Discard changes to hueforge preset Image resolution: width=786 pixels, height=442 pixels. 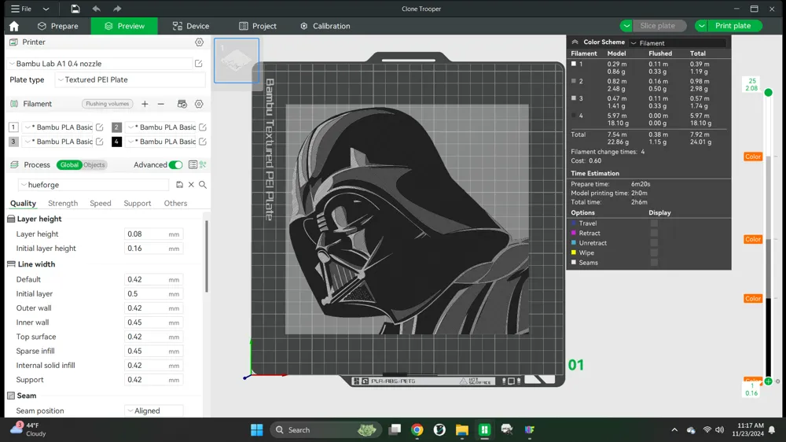[191, 185]
